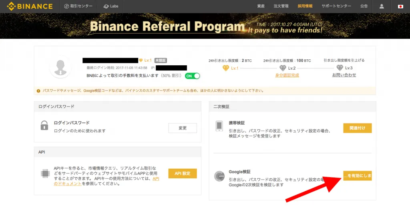Click the API 設定 button
The image size is (410, 208).
tap(183, 174)
